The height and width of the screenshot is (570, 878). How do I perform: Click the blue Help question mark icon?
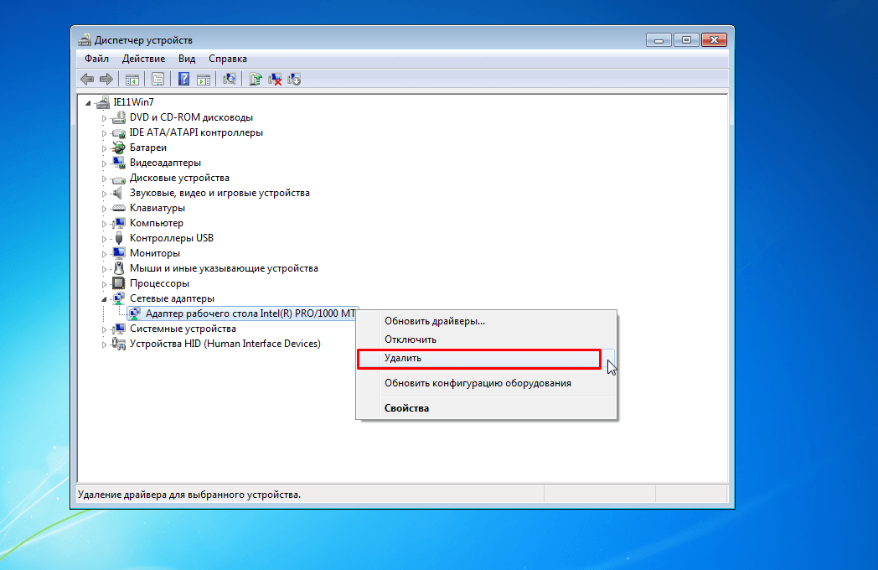[x=184, y=79]
